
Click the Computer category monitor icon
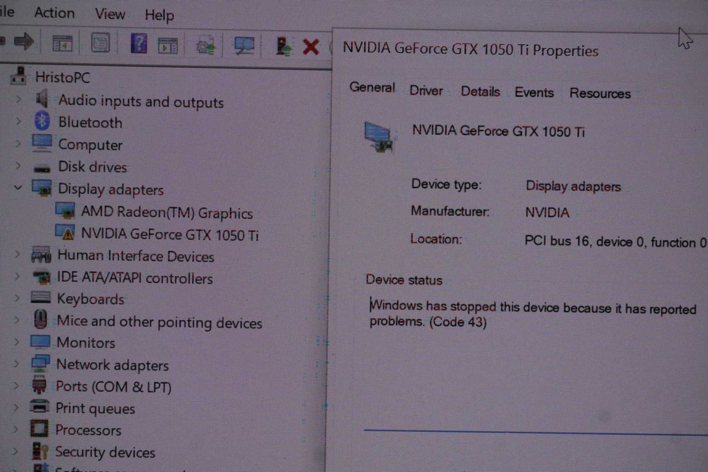point(42,143)
